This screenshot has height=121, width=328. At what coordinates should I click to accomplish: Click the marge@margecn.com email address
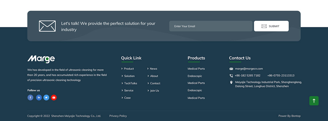(x=249, y=69)
